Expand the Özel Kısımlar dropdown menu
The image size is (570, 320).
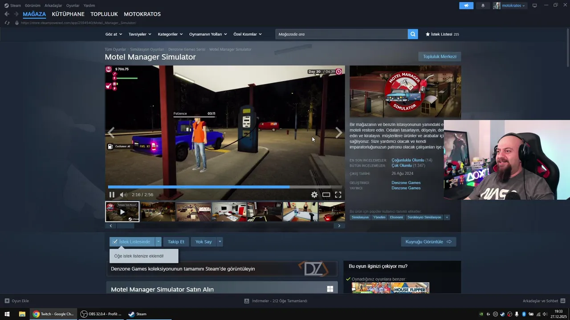point(248,34)
